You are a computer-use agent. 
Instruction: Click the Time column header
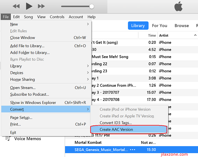[152, 35]
